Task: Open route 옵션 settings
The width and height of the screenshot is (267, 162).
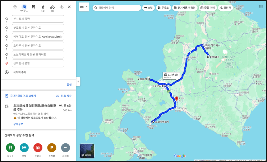Action: pyautogui.click(x=69, y=84)
